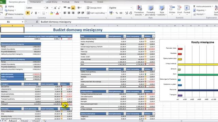Open Formatuj jako tabelę gallery
Viewport: 218px width, 122px height.
[151, 11]
